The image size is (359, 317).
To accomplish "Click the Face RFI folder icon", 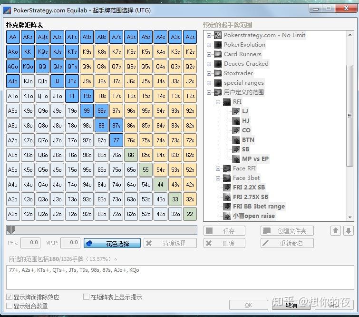I will (227, 168).
